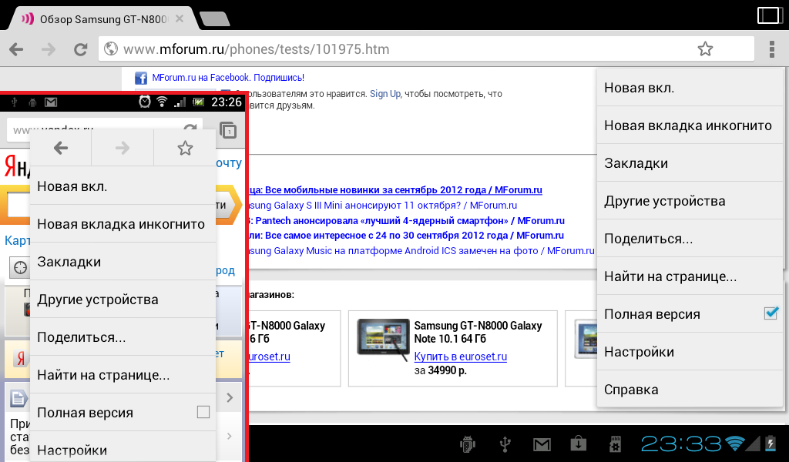The width and height of the screenshot is (789, 462).
Task: Click the globe icon in the address bar
Action: [x=111, y=49]
